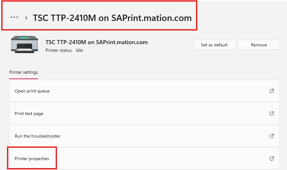Remove the TSC TTP-2410M printer
Image resolution: width=287 pixels, height=170 pixels.
[x=259, y=45]
